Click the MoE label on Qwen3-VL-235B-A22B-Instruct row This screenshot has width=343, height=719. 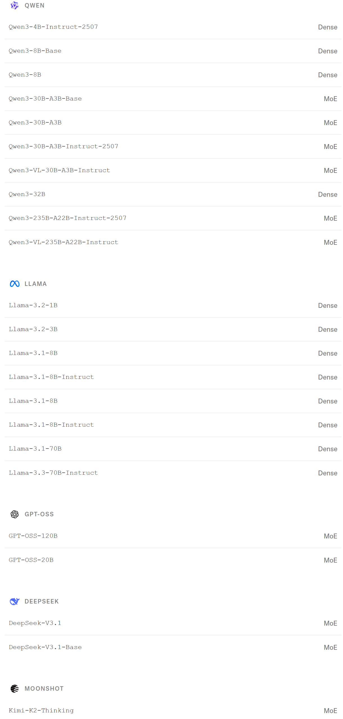point(330,242)
